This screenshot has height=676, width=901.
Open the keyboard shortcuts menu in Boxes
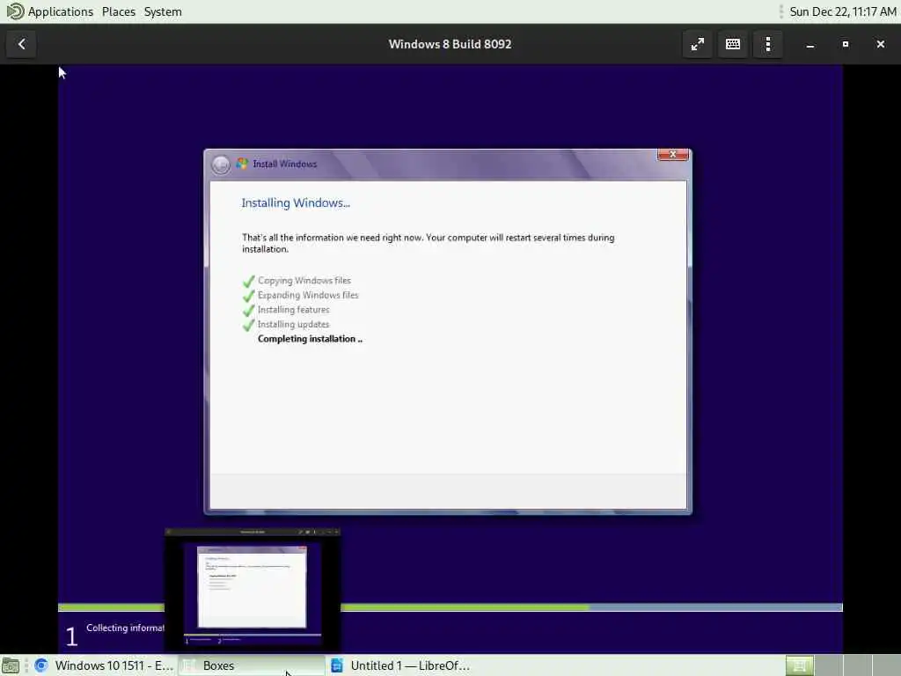click(733, 44)
